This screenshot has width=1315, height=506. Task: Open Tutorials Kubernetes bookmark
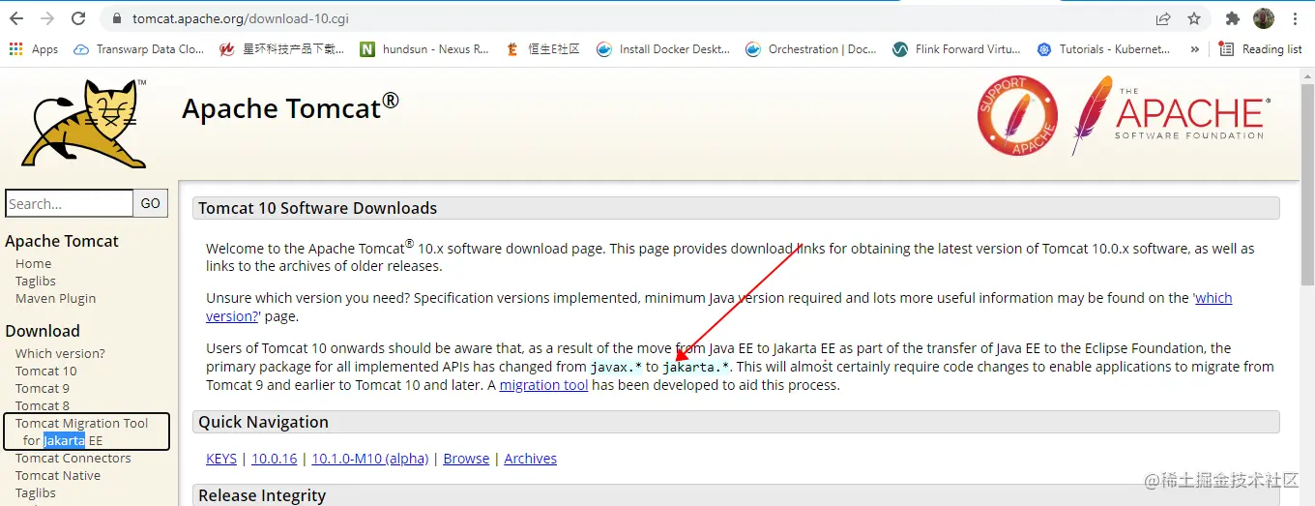[x=1103, y=49]
